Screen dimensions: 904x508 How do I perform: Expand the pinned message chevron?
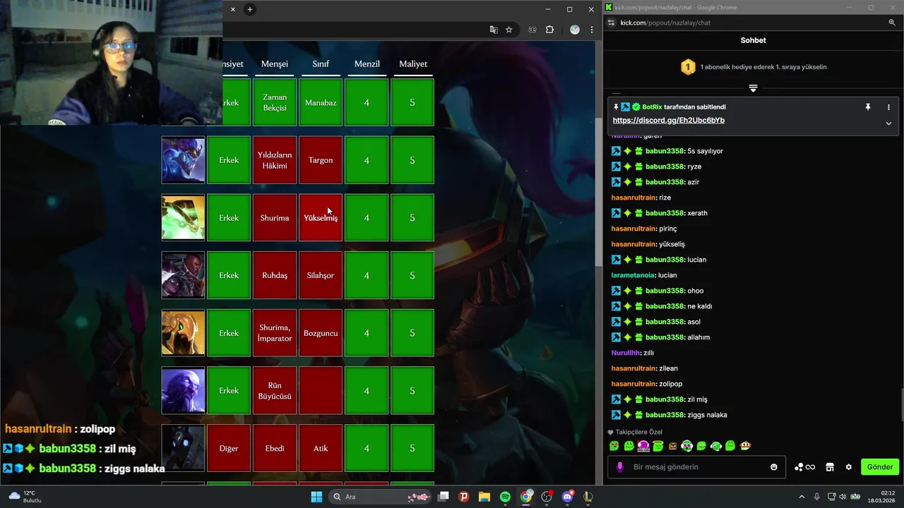[x=888, y=123]
